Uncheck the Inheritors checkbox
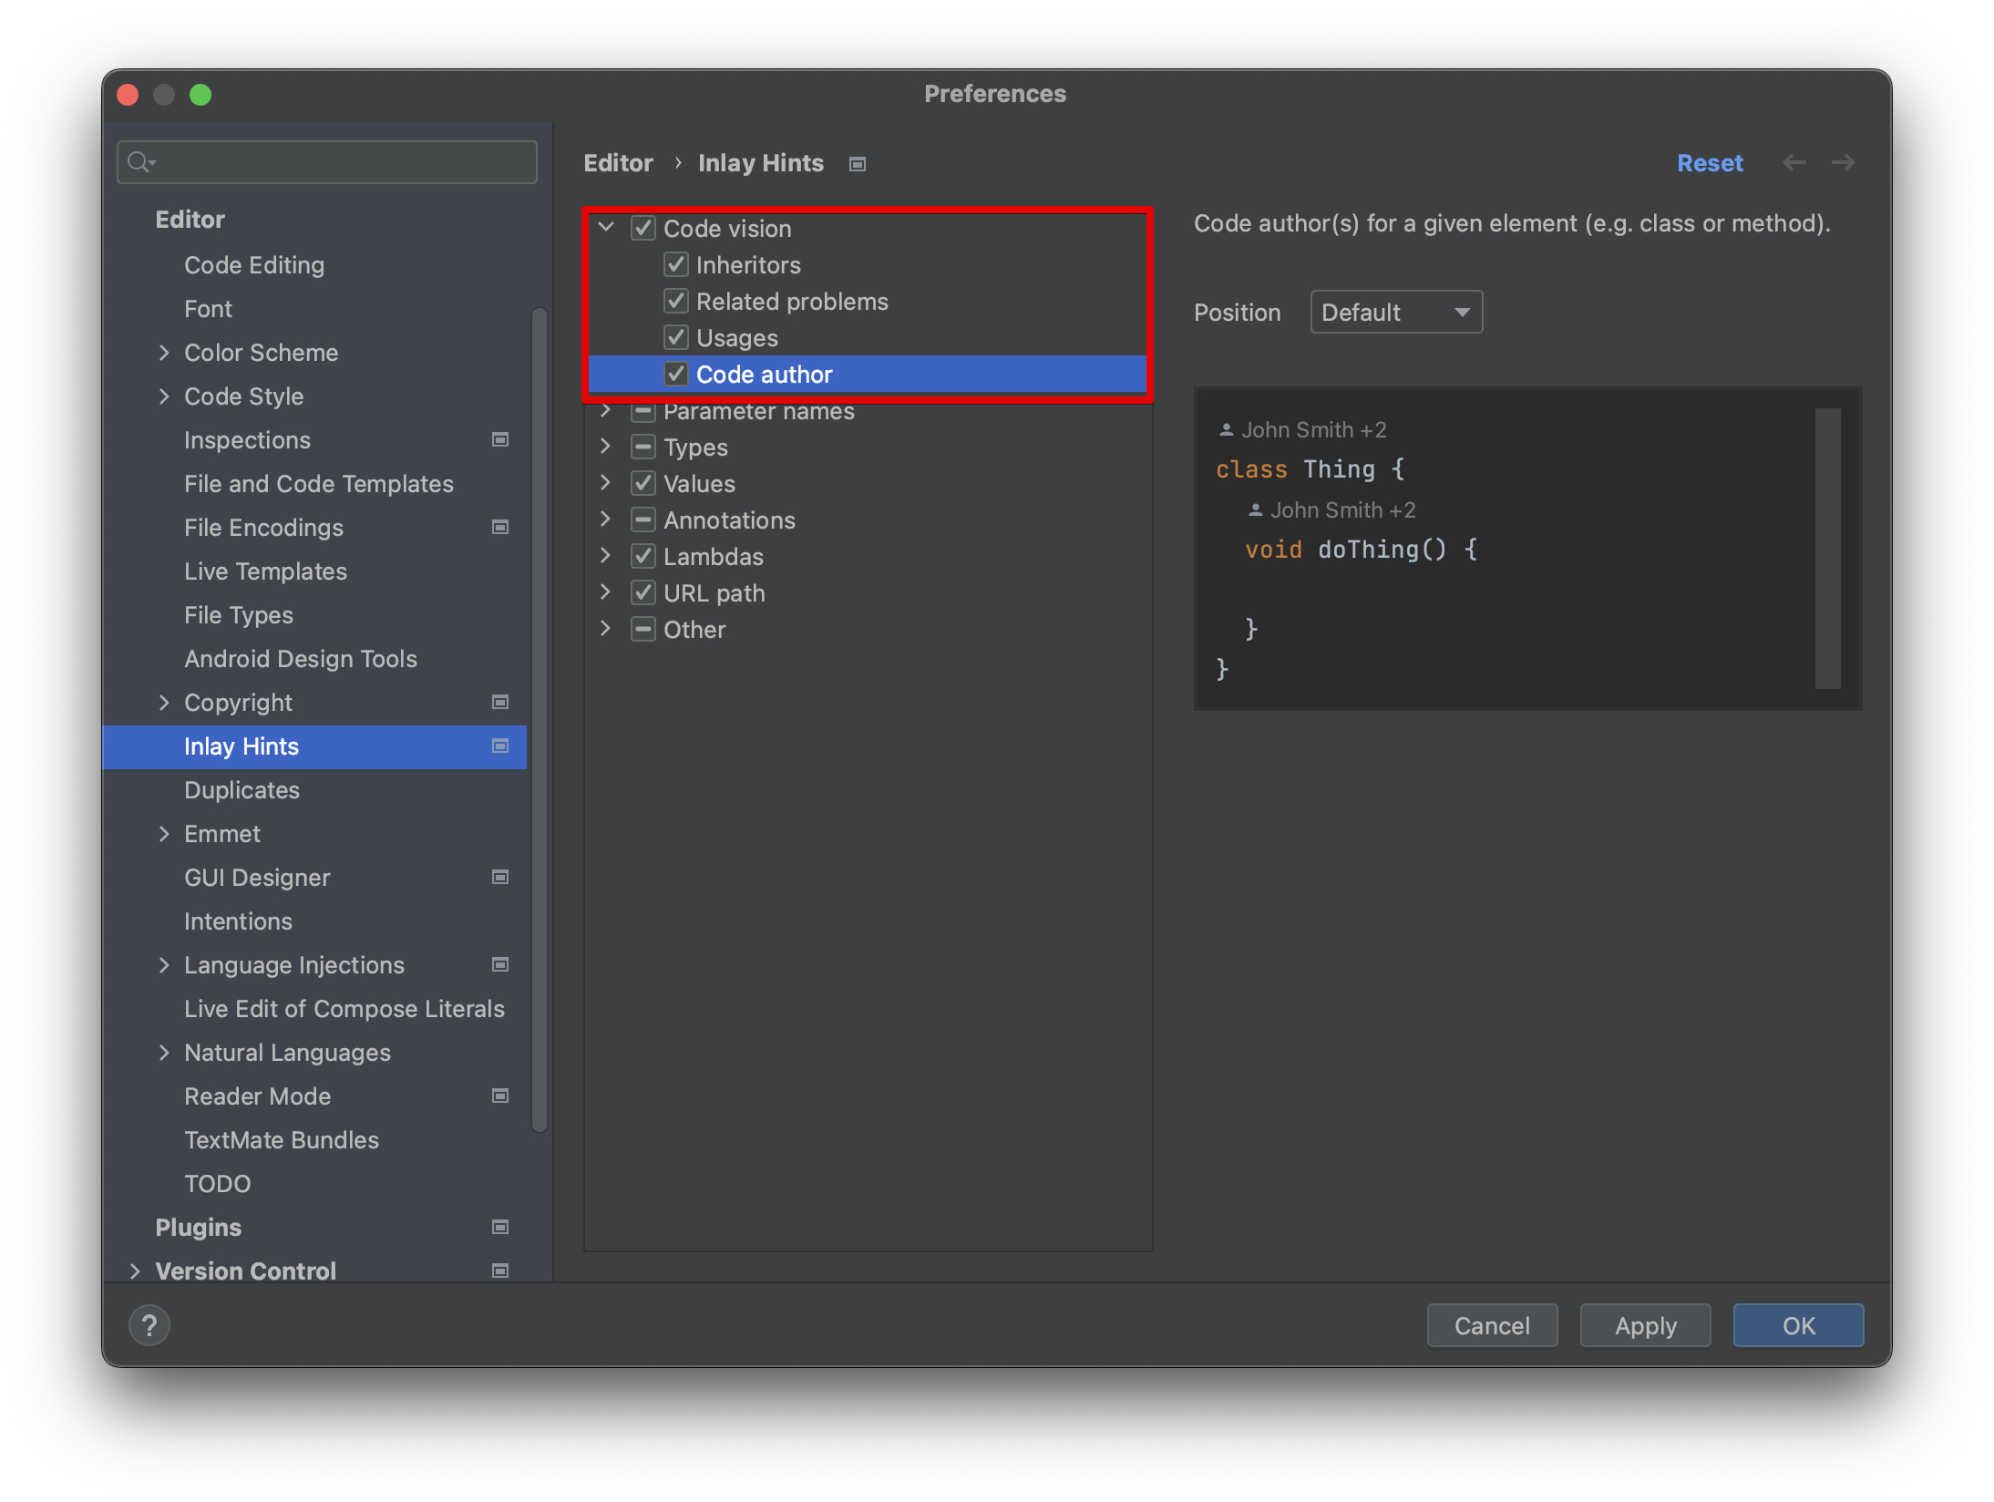The height and width of the screenshot is (1502, 1994). click(676, 264)
